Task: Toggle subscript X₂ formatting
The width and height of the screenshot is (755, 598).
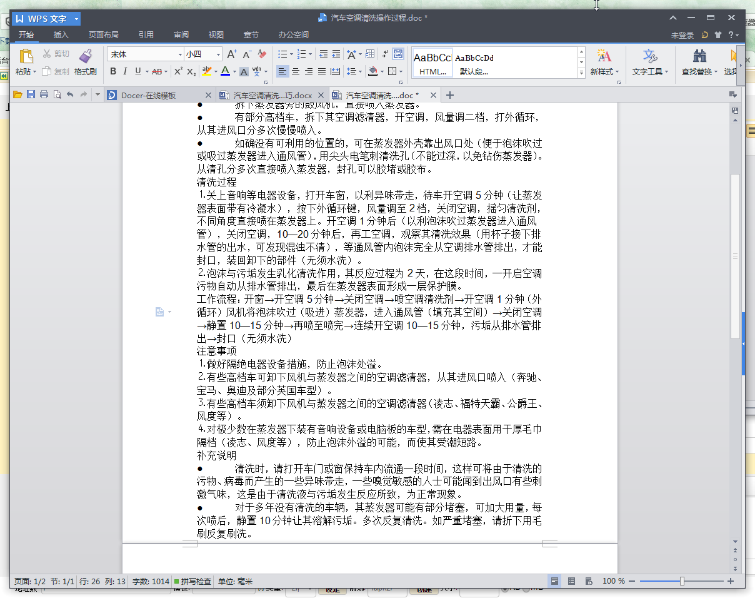Action: point(192,71)
